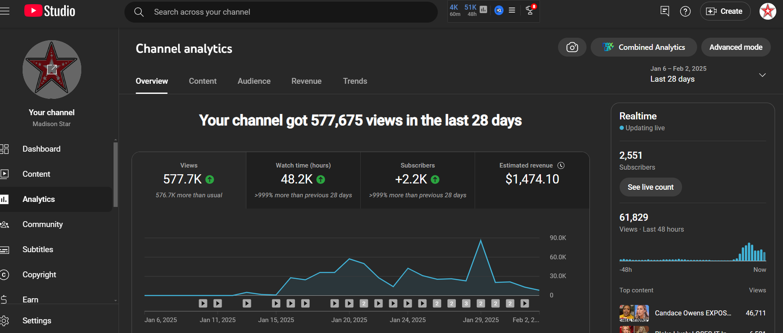Open account avatar menu
The width and height of the screenshot is (783, 333).
(x=768, y=11)
